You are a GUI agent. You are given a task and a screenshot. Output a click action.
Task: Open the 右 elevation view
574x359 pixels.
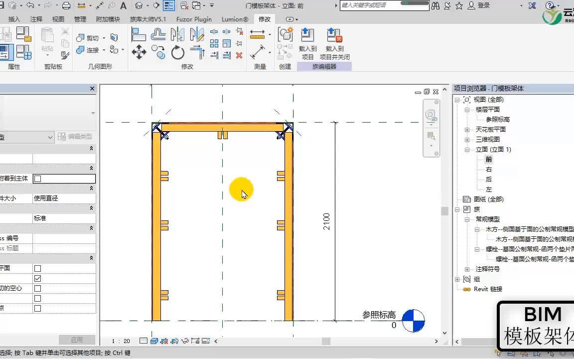click(x=489, y=169)
